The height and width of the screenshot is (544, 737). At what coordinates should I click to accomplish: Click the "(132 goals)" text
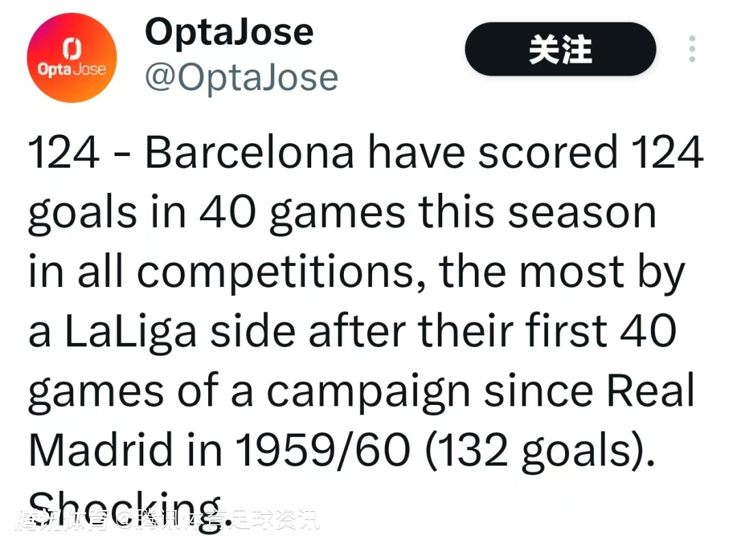click(x=535, y=450)
